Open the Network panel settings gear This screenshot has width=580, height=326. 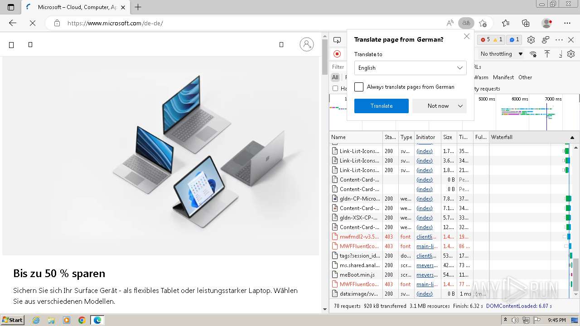click(x=571, y=54)
